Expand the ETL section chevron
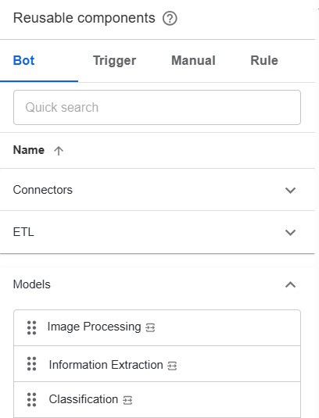 290,232
